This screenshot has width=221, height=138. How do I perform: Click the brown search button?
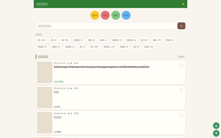[181, 26]
